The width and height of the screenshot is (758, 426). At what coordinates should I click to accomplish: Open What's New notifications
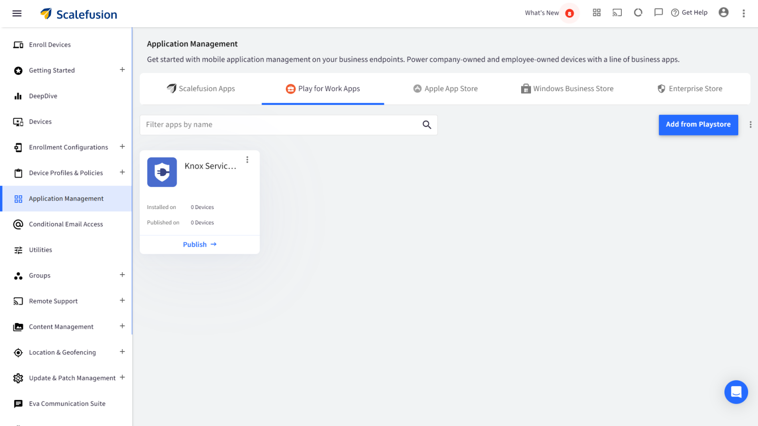[x=549, y=13]
